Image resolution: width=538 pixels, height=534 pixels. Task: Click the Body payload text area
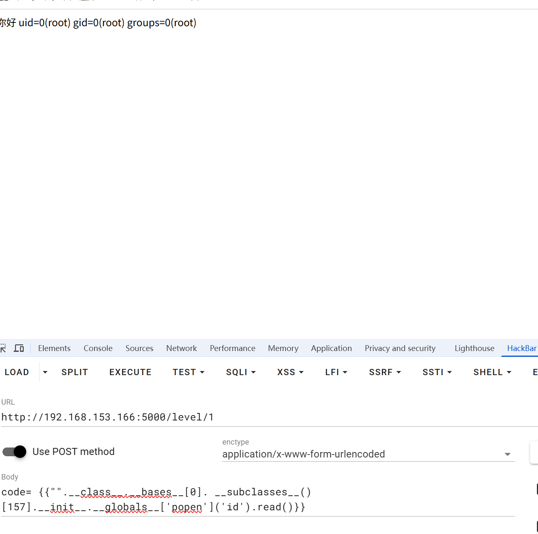pos(257,499)
